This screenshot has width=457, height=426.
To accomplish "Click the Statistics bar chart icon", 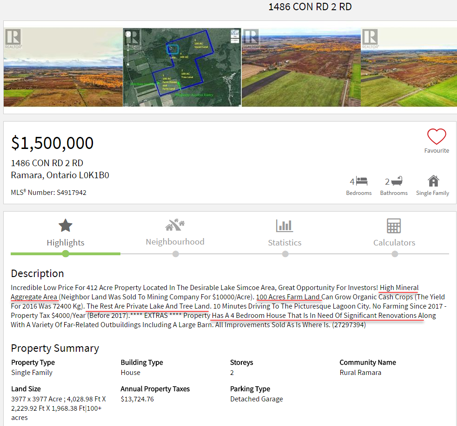I will tap(285, 226).
